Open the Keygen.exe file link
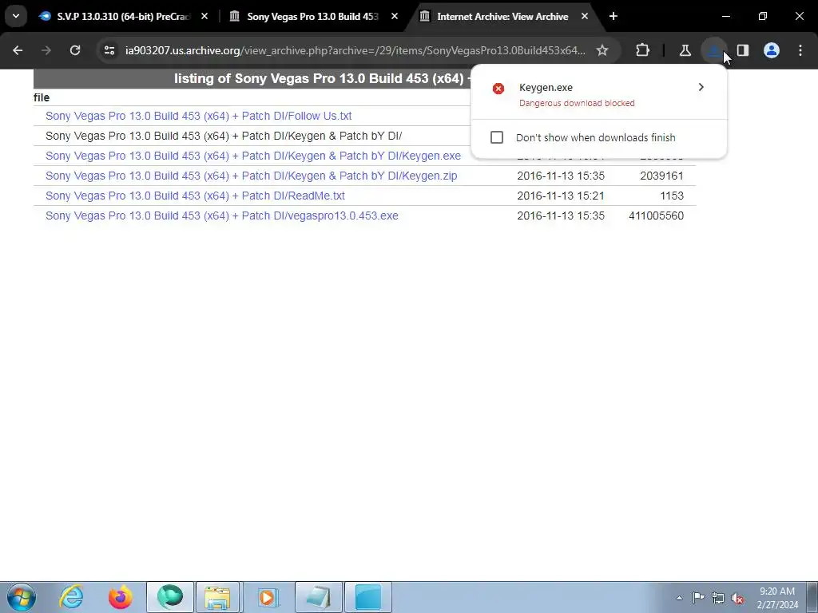This screenshot has height=613, width=818. [x=253, y=156]
